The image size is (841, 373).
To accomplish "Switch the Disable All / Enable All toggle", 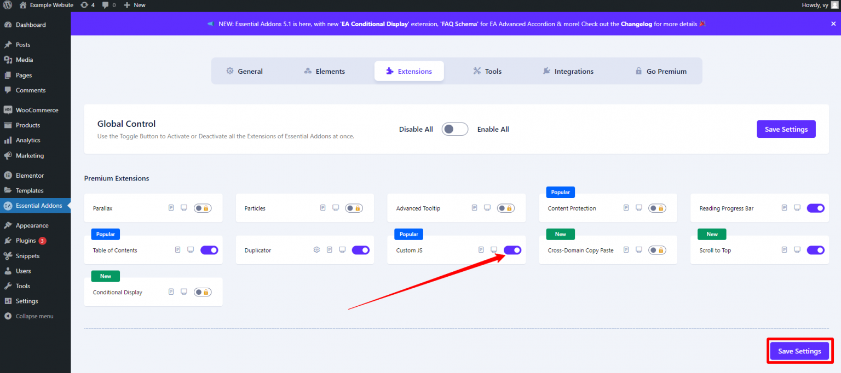I will click(454, 129).
